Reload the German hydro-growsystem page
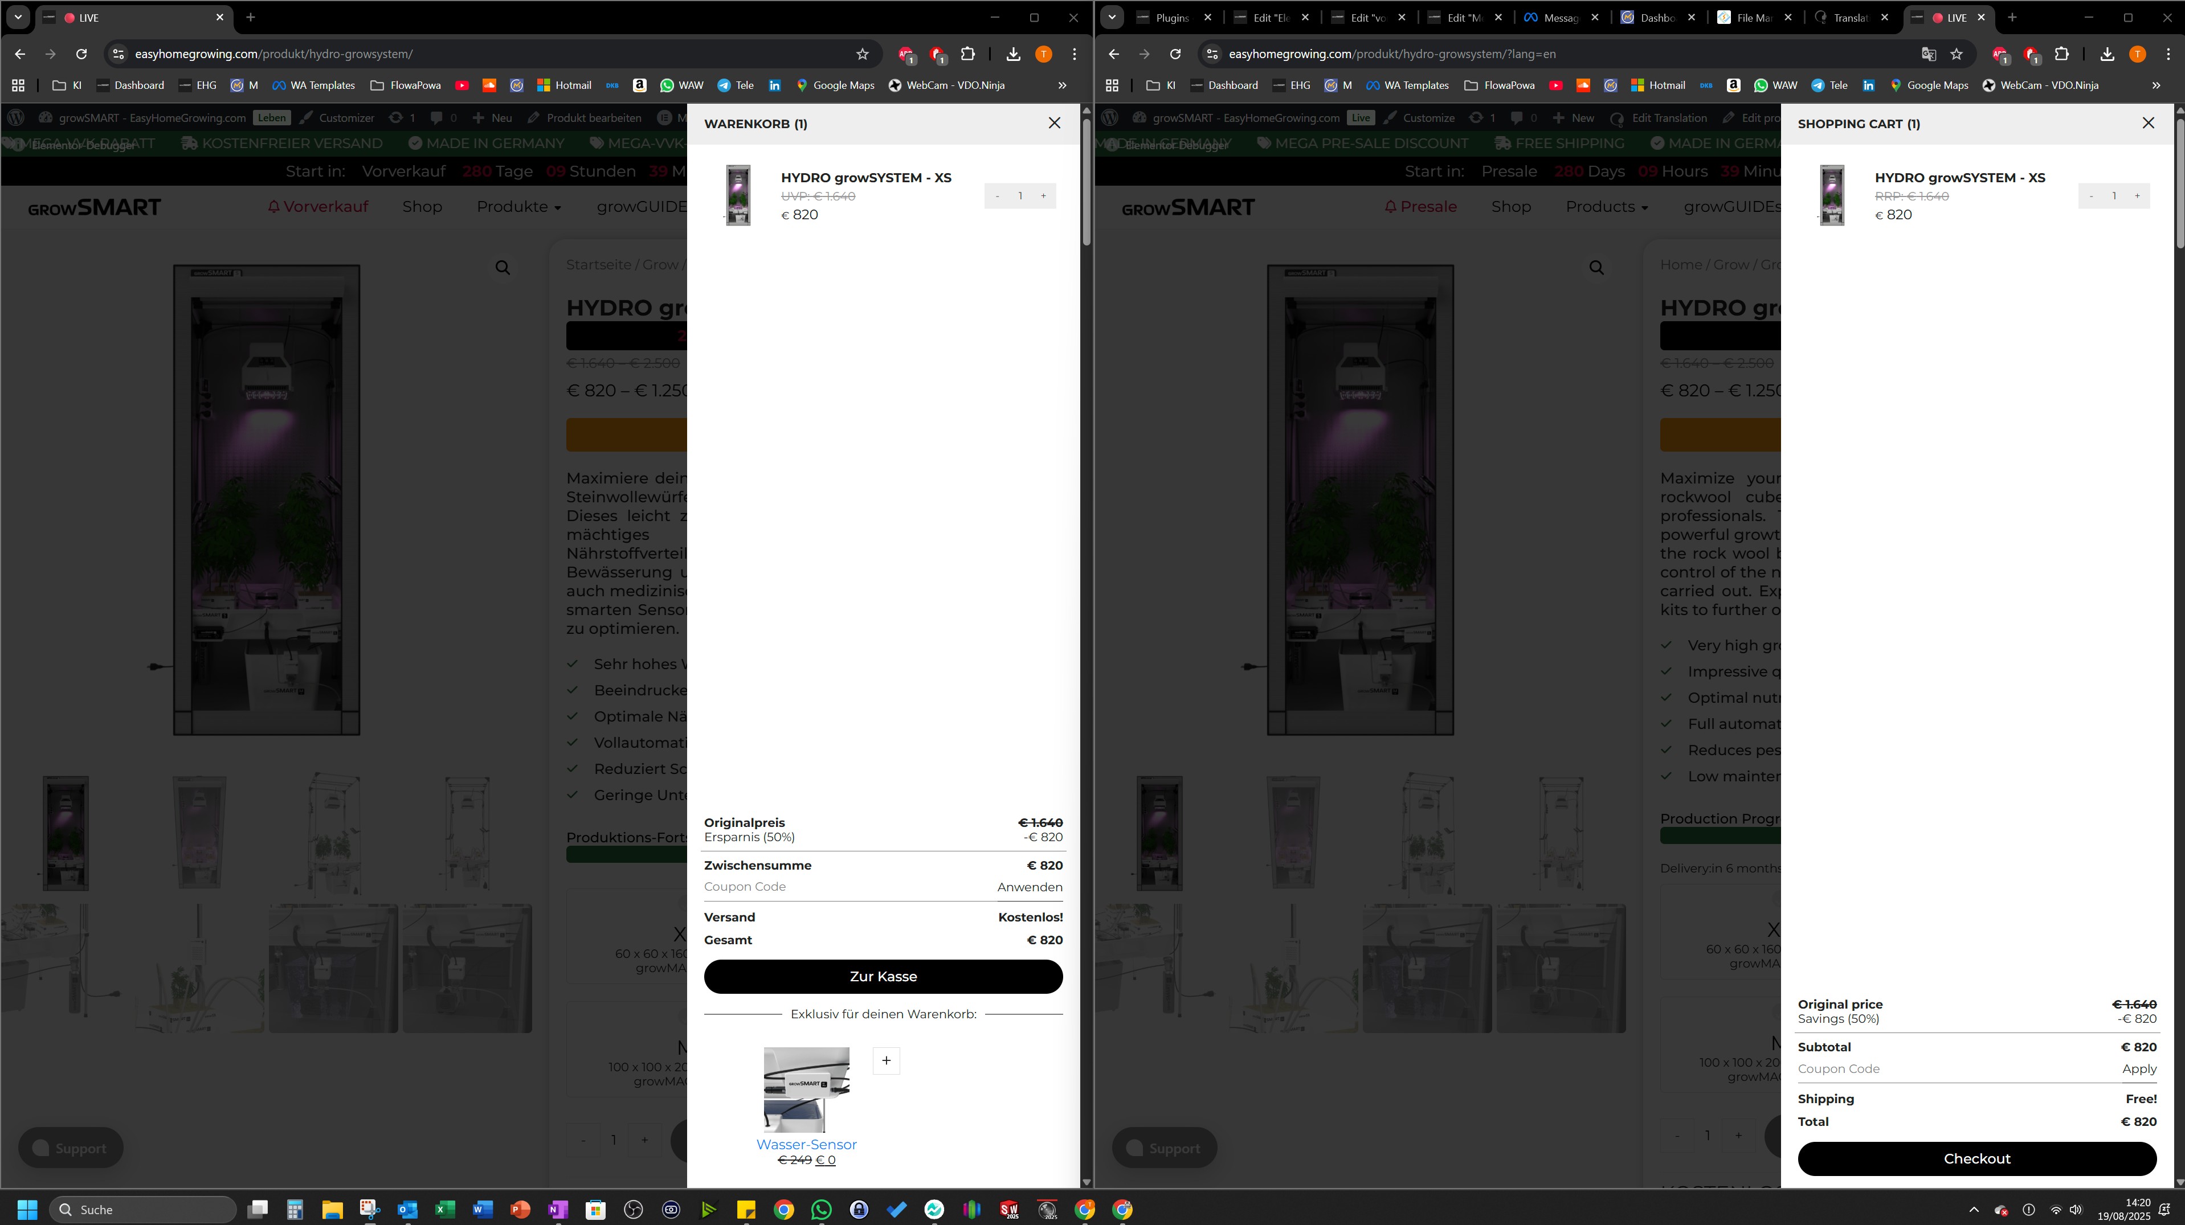 [81, 54]
